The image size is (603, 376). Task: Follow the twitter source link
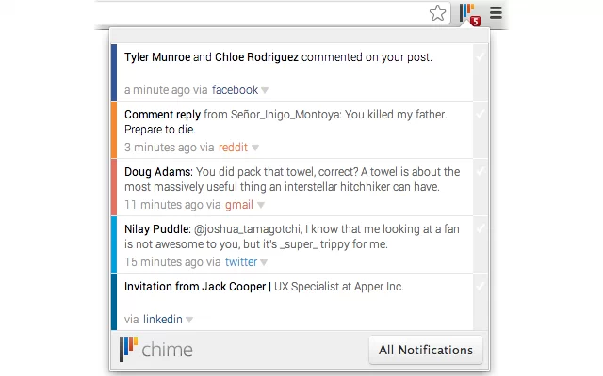point(241,262)
